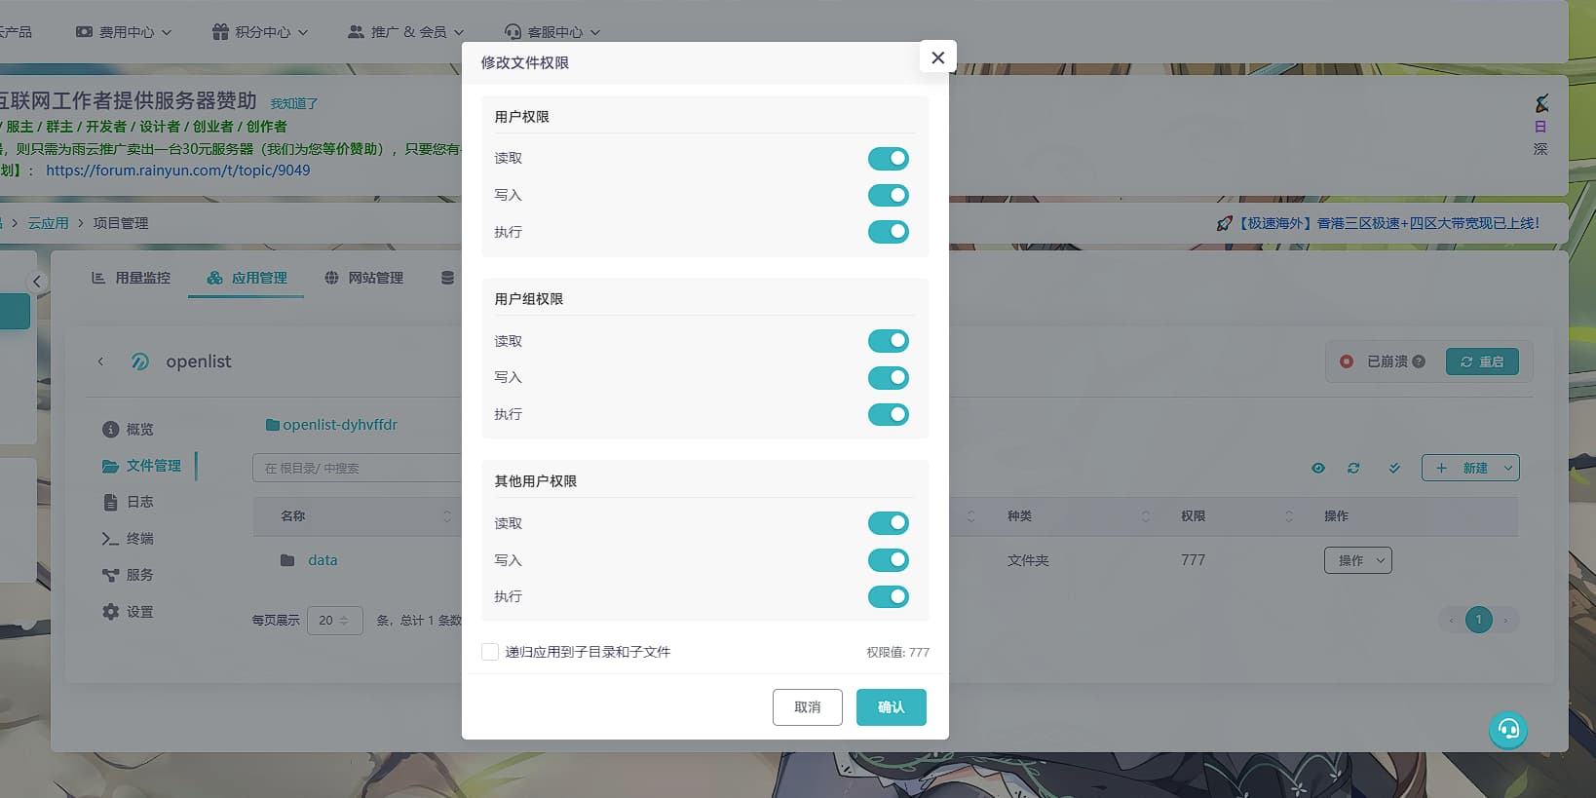Click the 确认 confirm button

click(891, 707)
